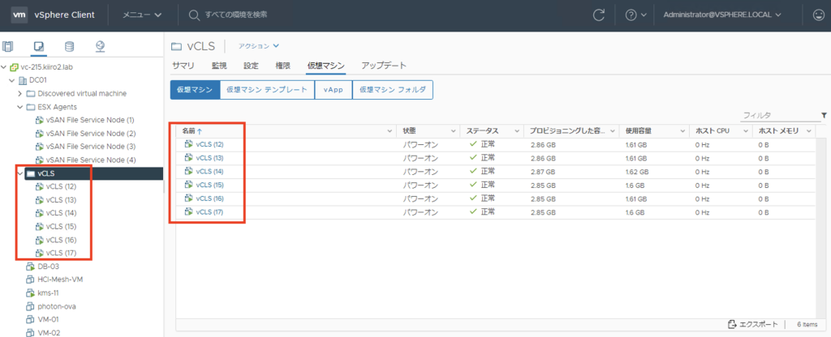Click the export icon at the table footer

click(x=733, y=324)
